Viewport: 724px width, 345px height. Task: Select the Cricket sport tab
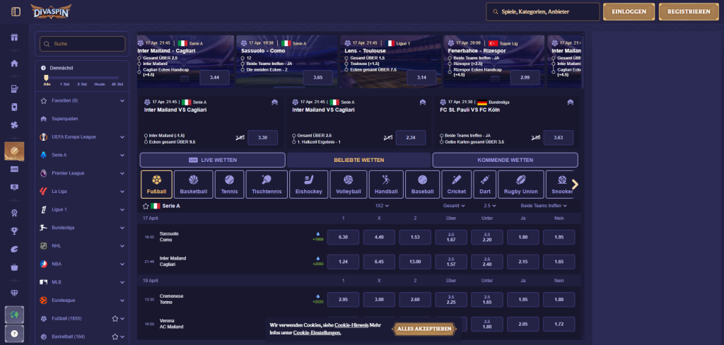pos(457,185)
